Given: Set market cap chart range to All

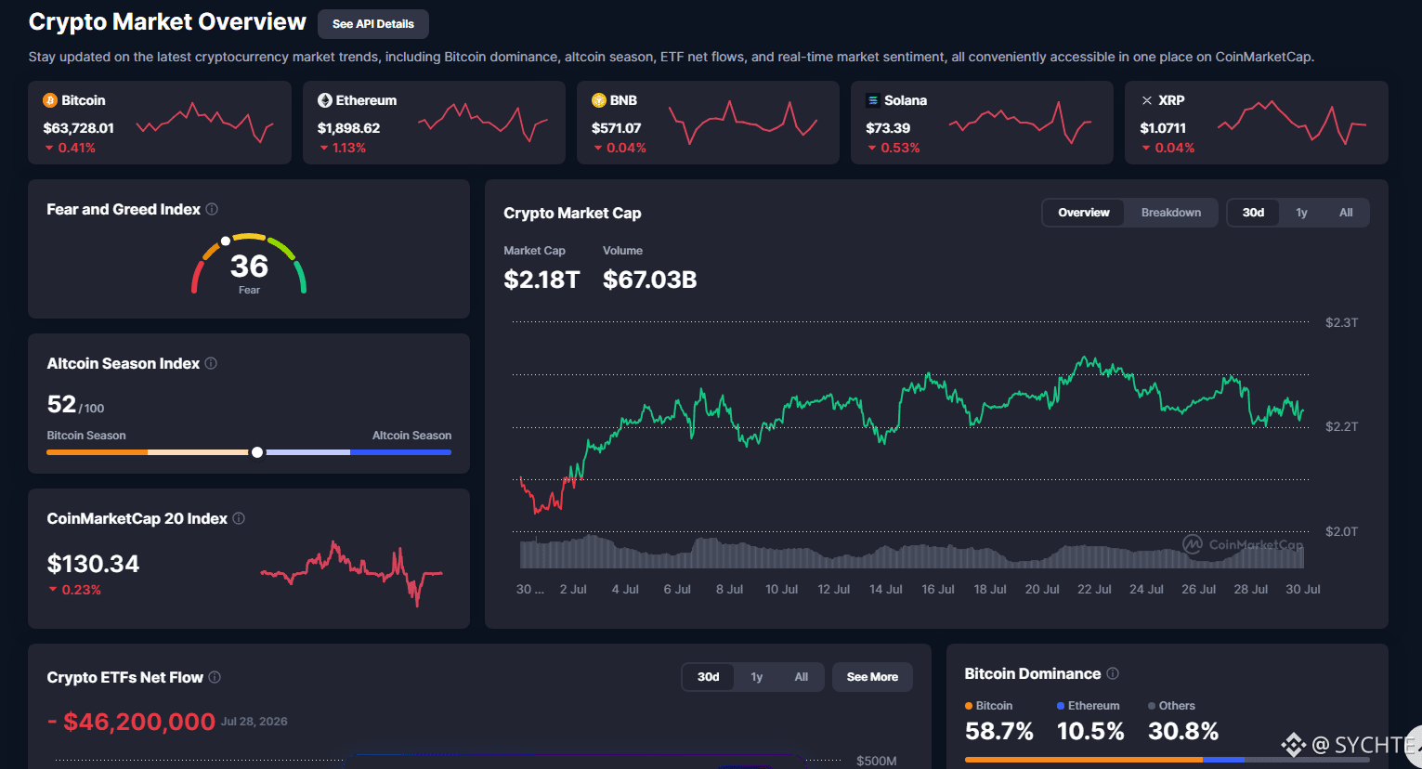Looking at the screenshot, I should pos(1346,213).
